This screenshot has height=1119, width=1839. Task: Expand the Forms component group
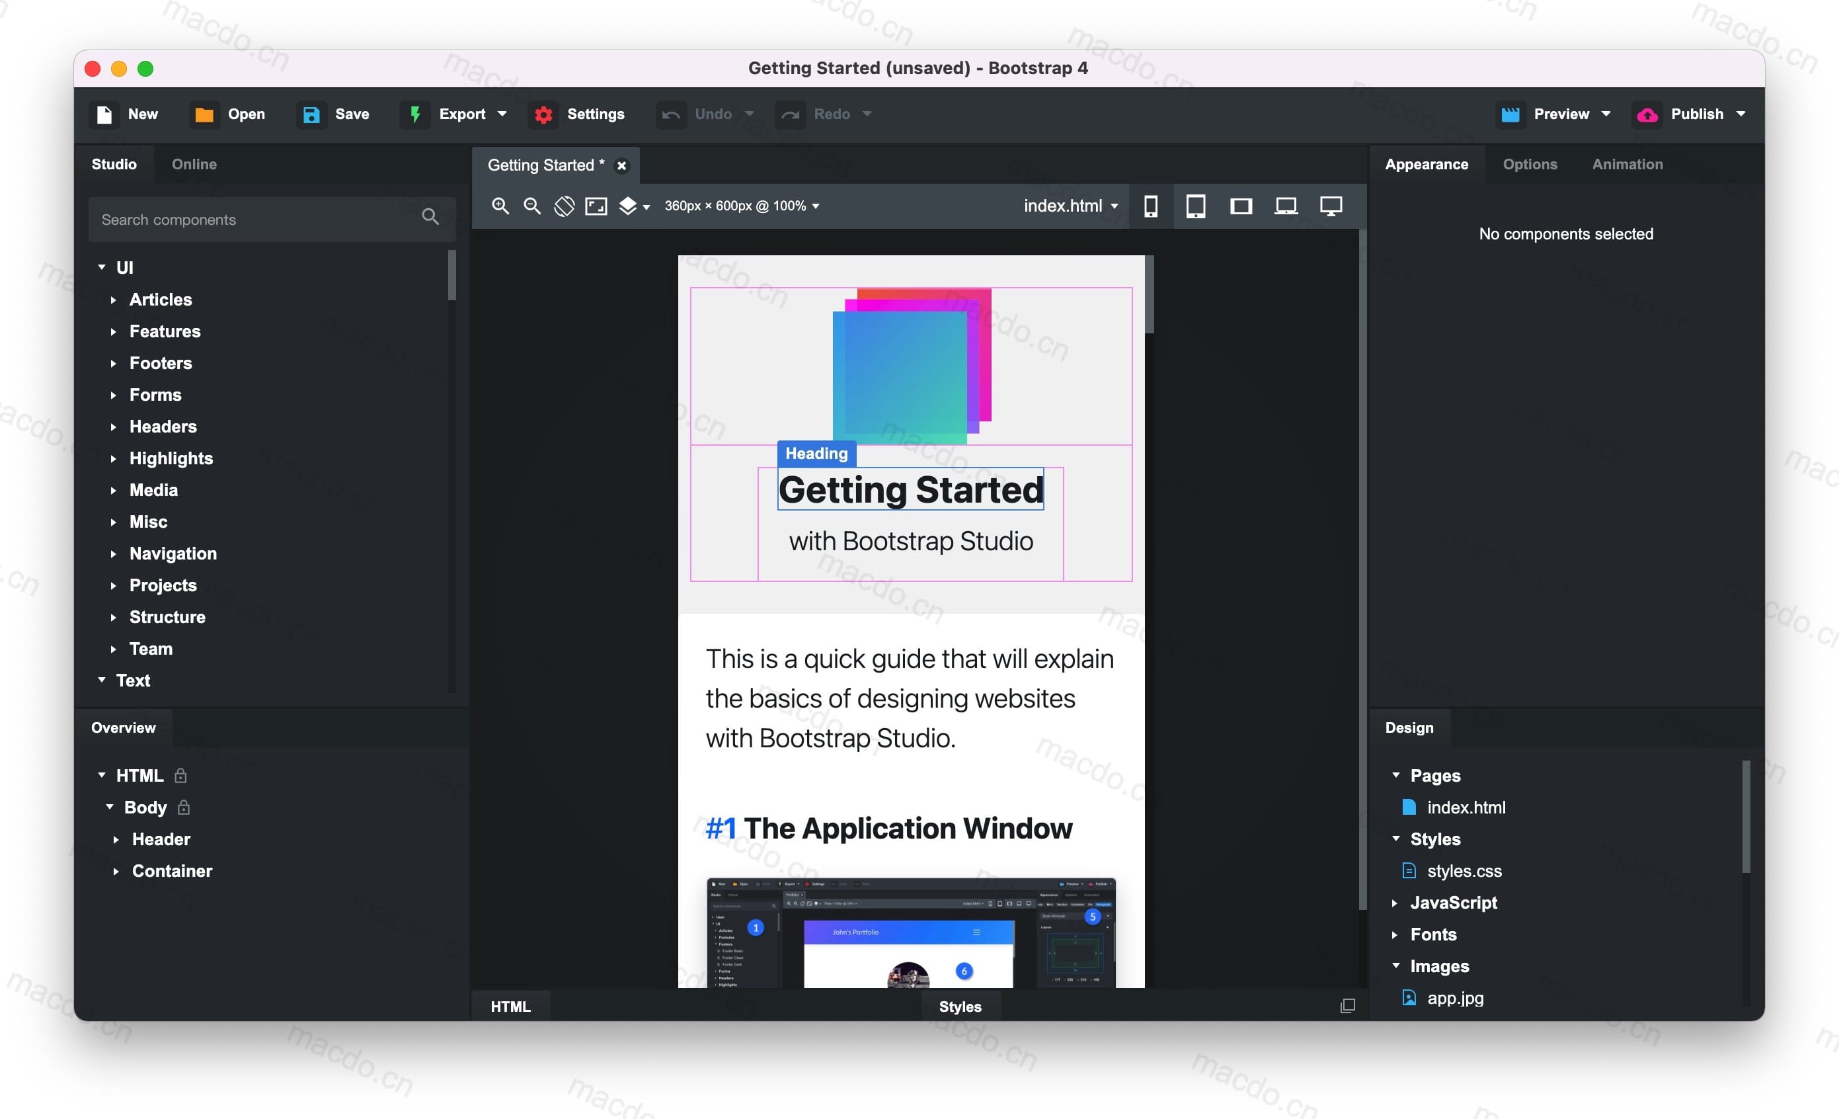[x=114, y=395]
